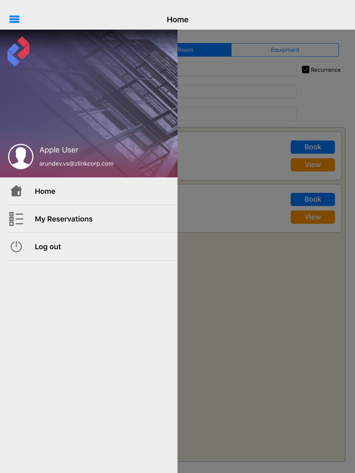Click the My Reservations list icon

tap(16, 219)
